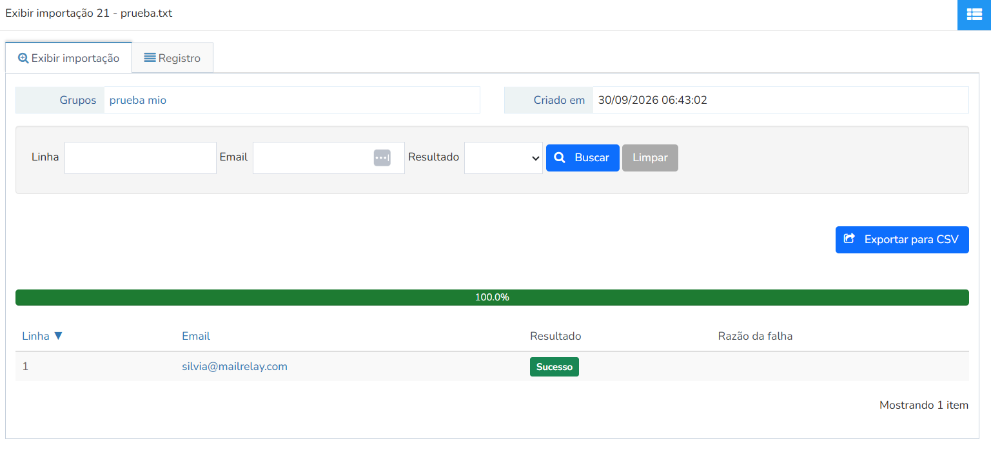Screen dimensions: 991x450
Task: Open the blue list menu icon
Action: point(974,15)
